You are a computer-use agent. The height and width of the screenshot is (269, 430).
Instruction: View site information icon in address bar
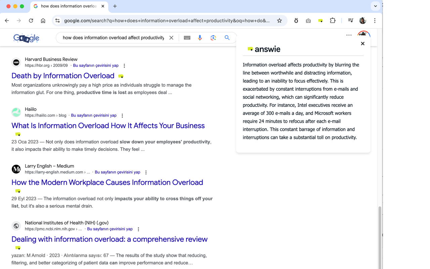pyautogui.click(x=57, y=21)
